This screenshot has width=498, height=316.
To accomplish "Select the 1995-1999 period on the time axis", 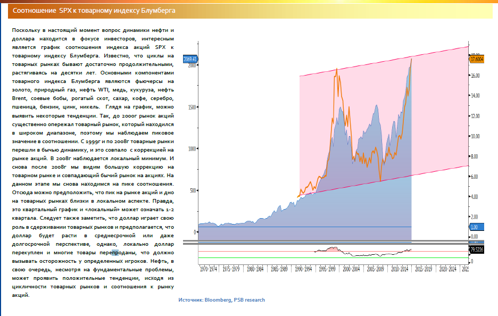I will (327, 269).
